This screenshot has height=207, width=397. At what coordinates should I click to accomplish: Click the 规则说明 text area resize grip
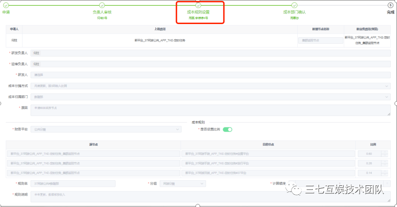(x=388, y=200)
